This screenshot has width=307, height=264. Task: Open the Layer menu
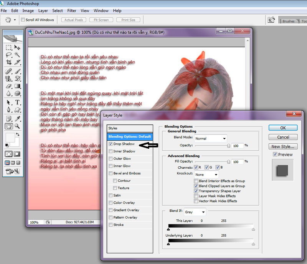pyautogui.click(x=43, y=11)
